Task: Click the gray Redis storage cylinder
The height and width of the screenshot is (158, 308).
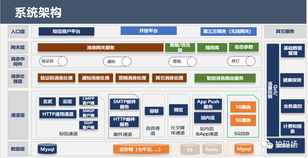Action: pos(212,149)
